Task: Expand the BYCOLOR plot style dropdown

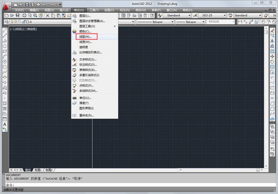Action: coord(233,22)
